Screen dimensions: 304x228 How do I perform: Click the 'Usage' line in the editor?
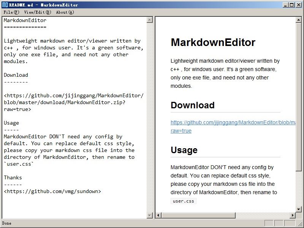[11, 123]
